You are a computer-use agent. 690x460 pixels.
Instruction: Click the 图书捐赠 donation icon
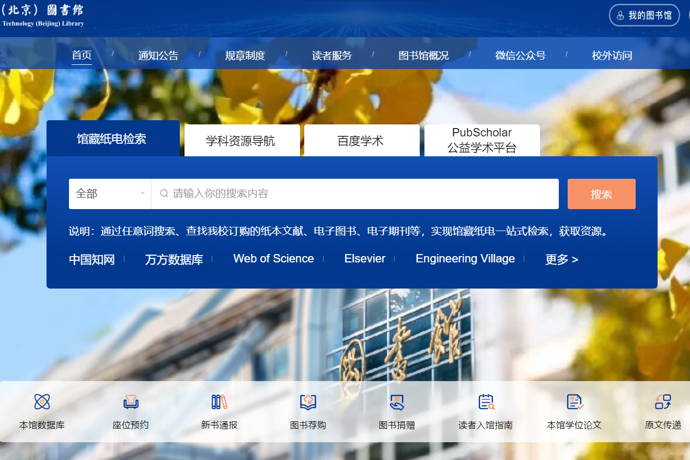coord(397,401)
